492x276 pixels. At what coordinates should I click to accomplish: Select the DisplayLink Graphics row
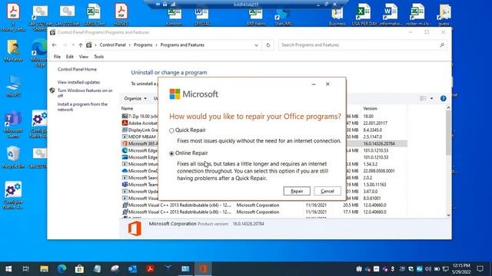[140, 130]
